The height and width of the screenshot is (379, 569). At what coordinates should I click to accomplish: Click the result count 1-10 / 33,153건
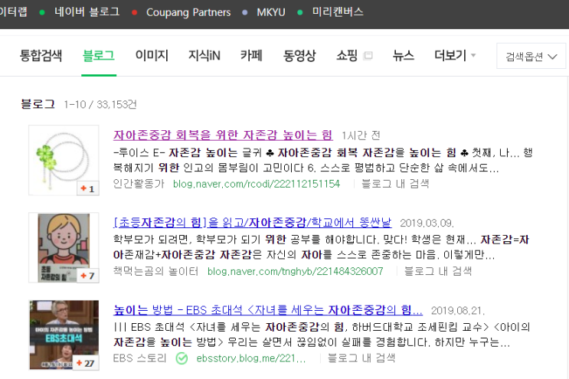pyautogui.click(x=100, y=104)
